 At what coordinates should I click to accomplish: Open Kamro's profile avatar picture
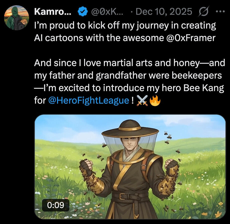[x=17, y=18]
